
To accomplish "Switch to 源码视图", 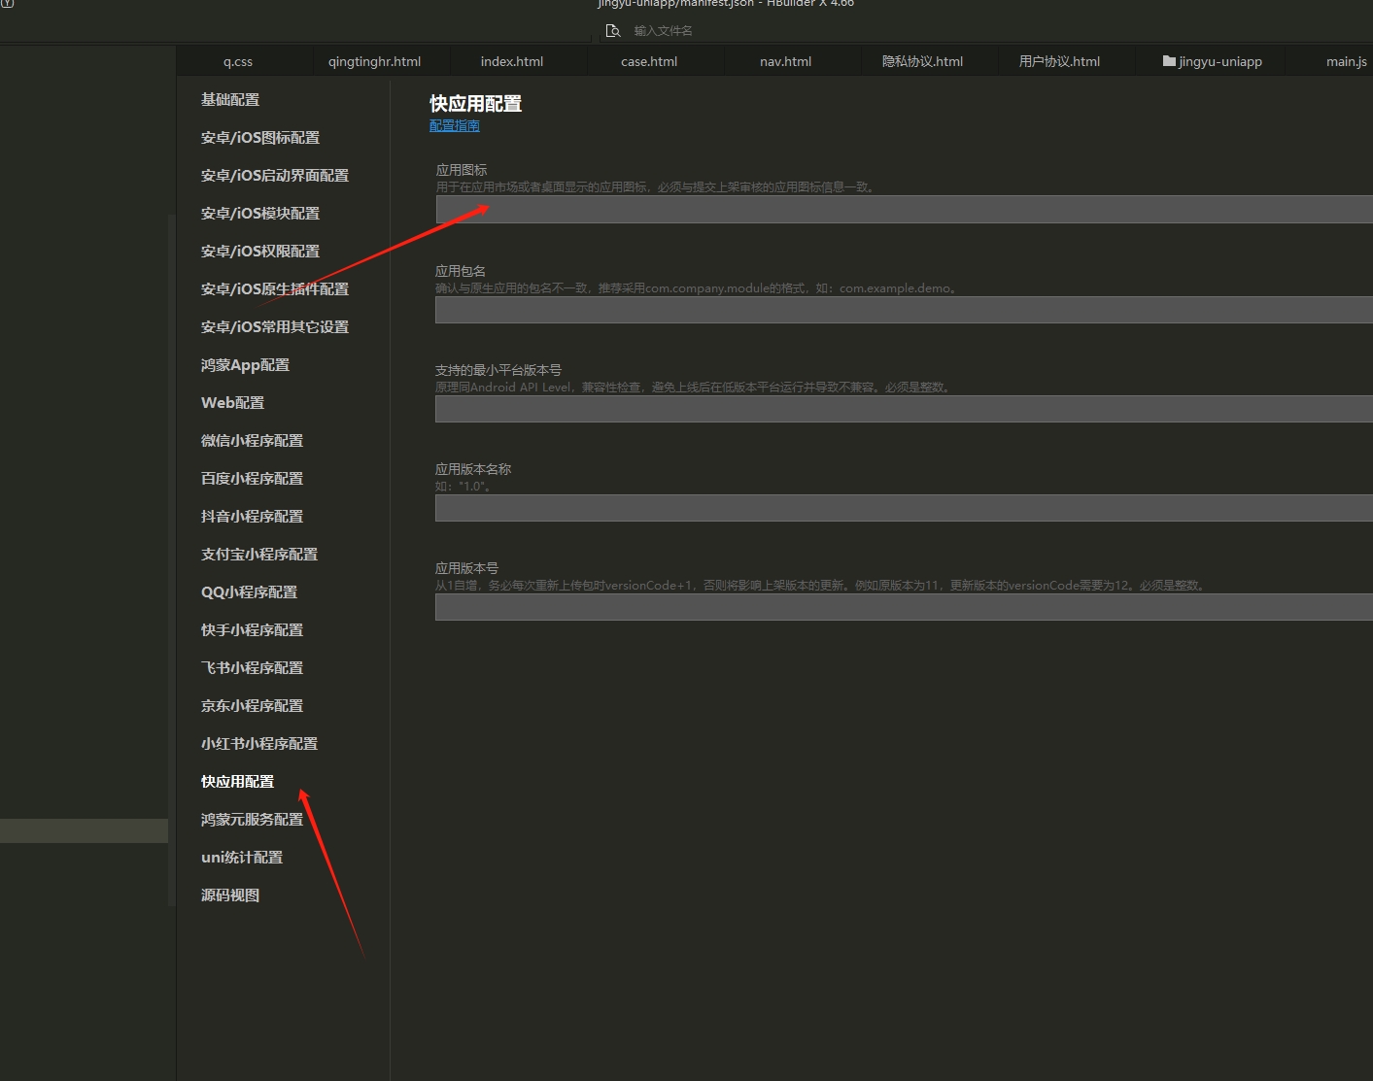I will pyautogui.click(x=230, y=895).
